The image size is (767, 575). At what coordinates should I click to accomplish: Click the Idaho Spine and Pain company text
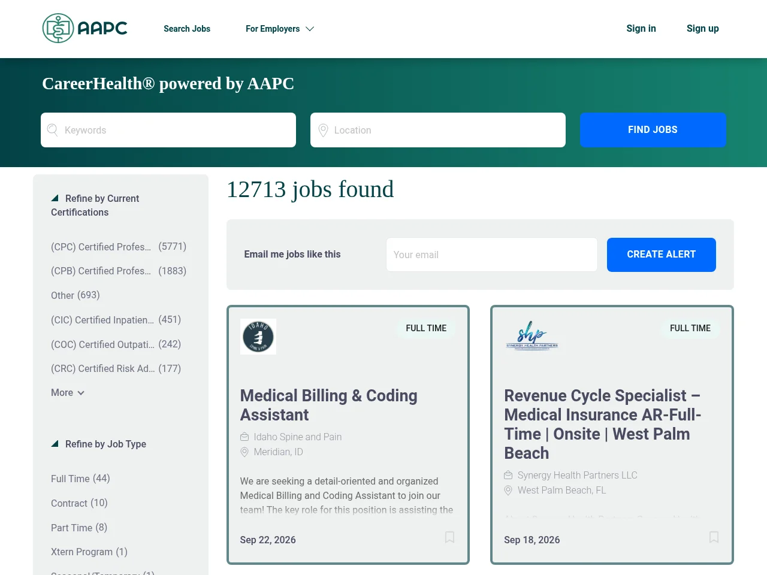click(298, 437)
